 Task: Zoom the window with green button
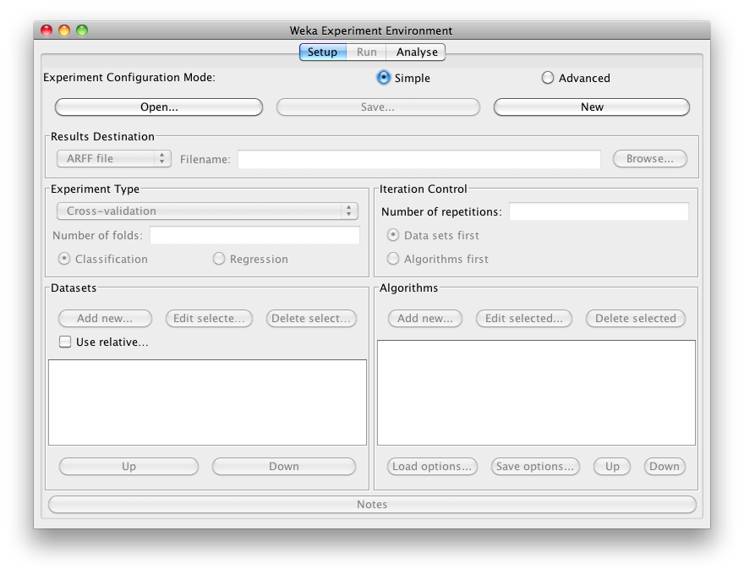coord(82,30)
